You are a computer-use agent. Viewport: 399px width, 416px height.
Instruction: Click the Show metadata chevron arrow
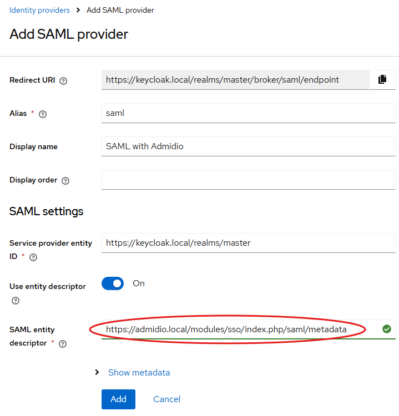coord(98,373)
